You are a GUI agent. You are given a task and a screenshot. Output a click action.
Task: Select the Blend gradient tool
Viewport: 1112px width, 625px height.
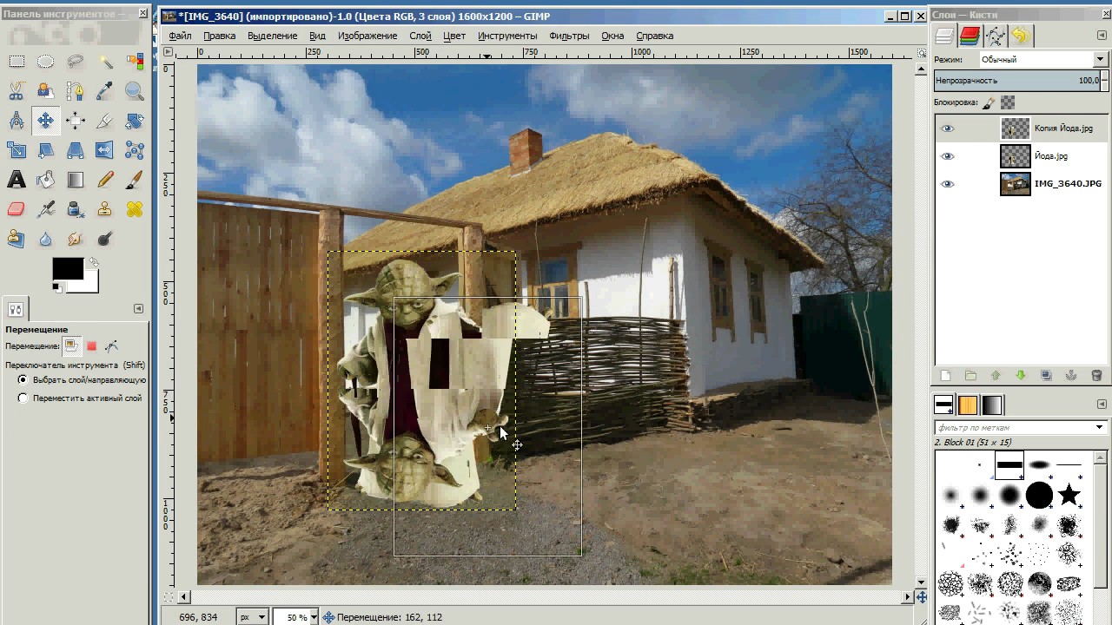point(76,180)
